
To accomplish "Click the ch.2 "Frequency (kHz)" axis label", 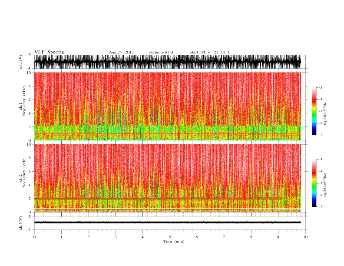I will coord(24,173).
